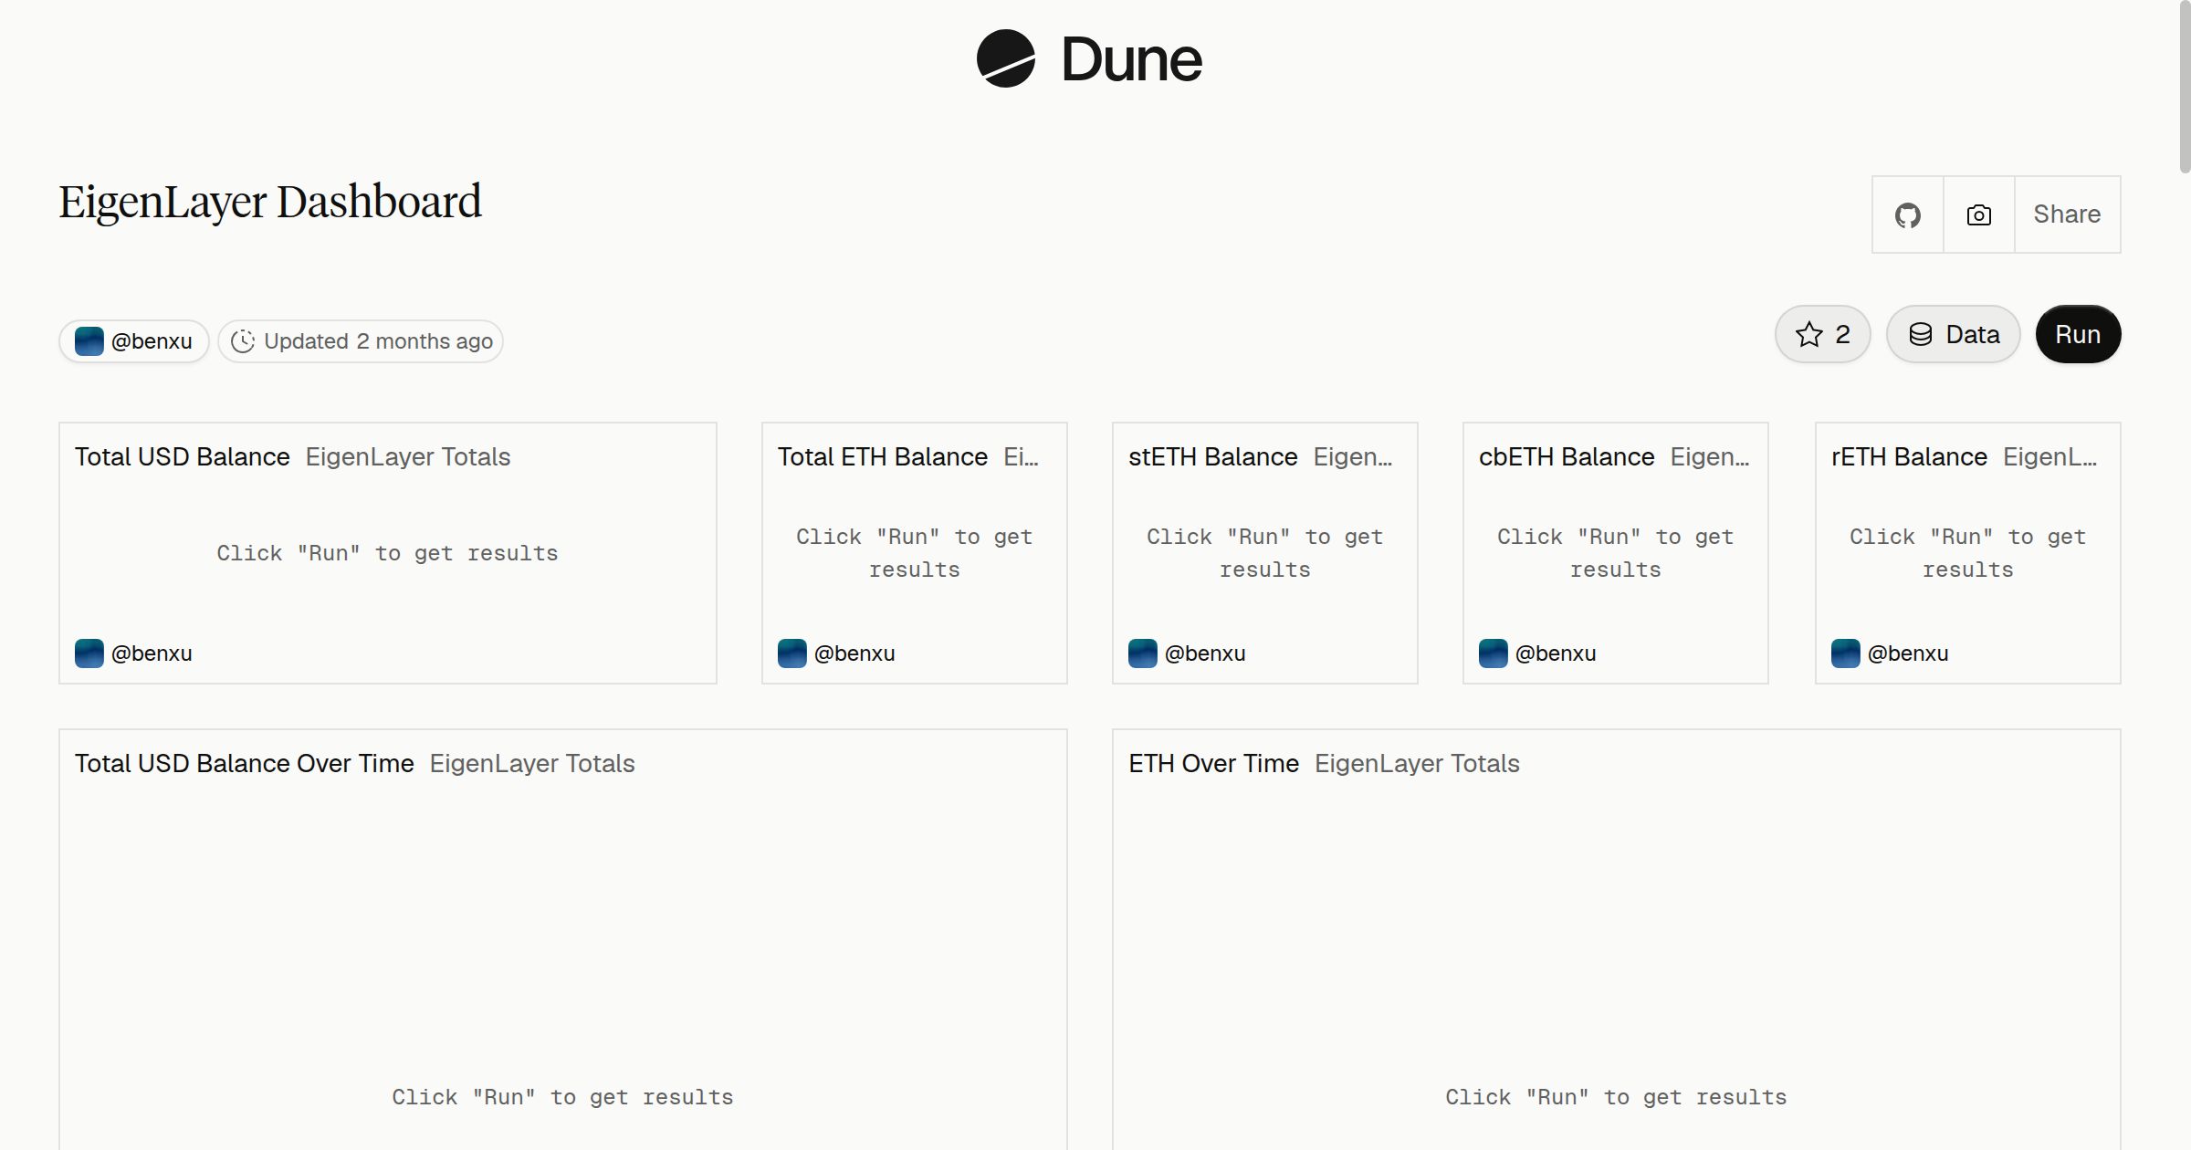Click the clock icon in the Updated chip
2191x1150 pixels.
pos(243,341)
